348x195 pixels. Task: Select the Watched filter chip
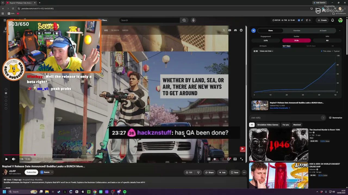pos(297,125)
